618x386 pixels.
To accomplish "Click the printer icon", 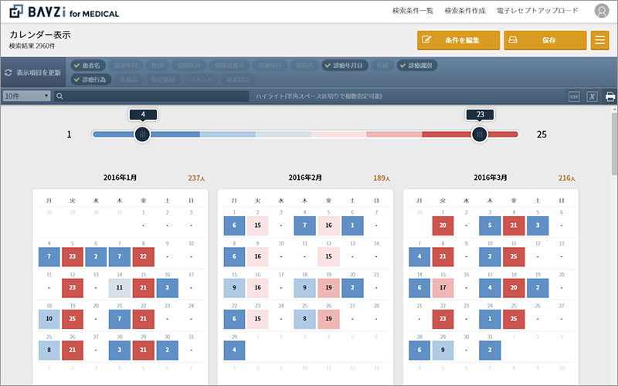I will 610,96.
